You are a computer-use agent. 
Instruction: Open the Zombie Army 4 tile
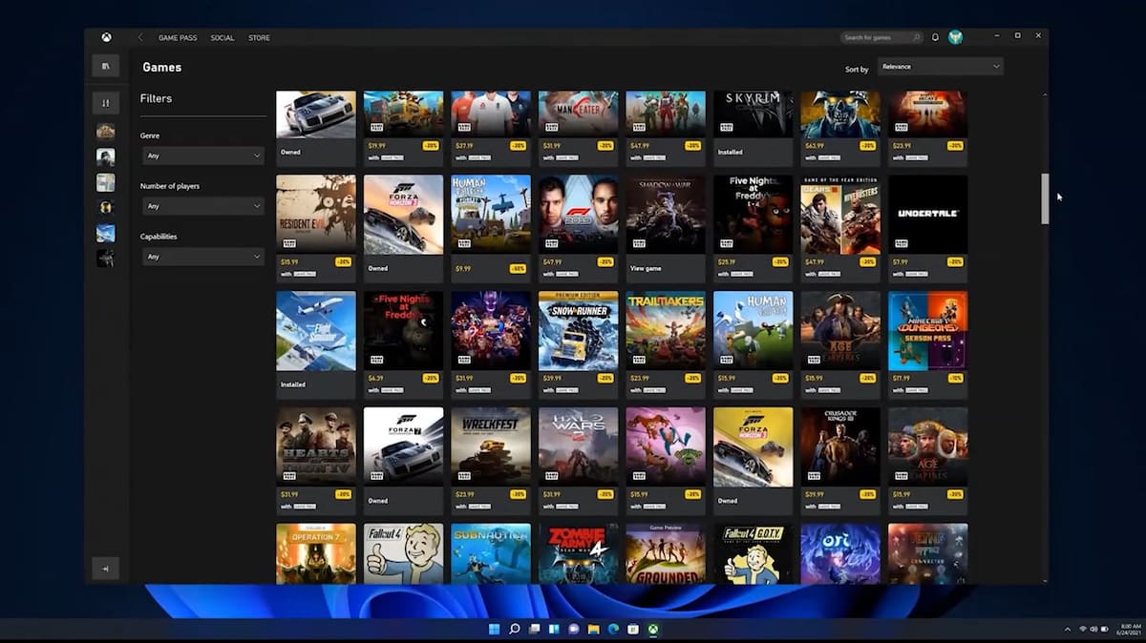tap(578, 553)
